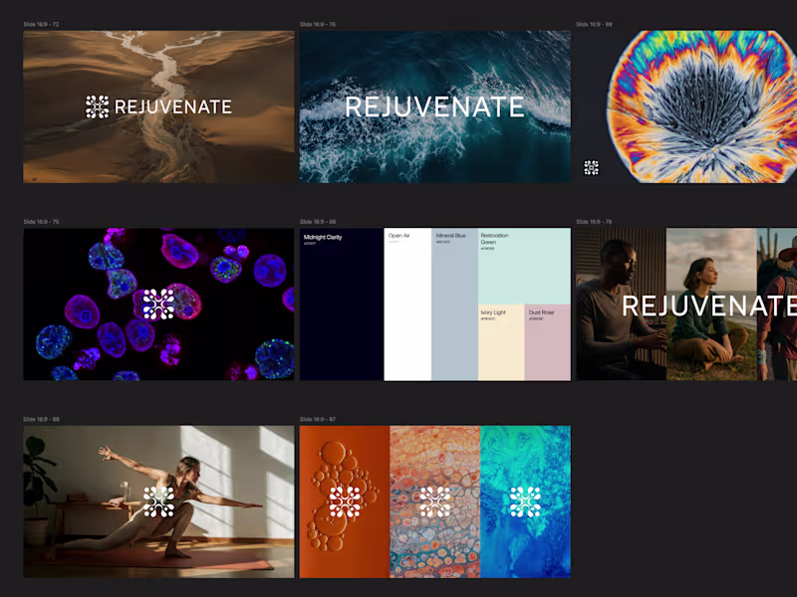Open the slide showing people meditating outdoors

(x=687, y=303)
